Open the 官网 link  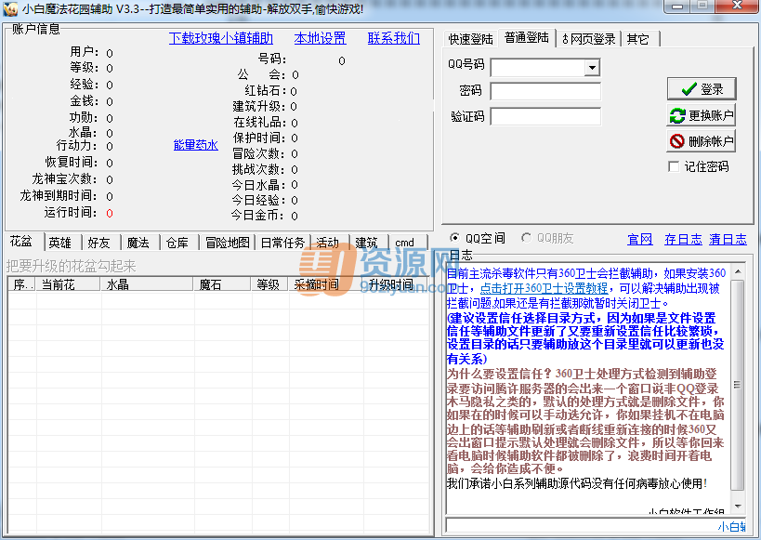pos(639,239)
